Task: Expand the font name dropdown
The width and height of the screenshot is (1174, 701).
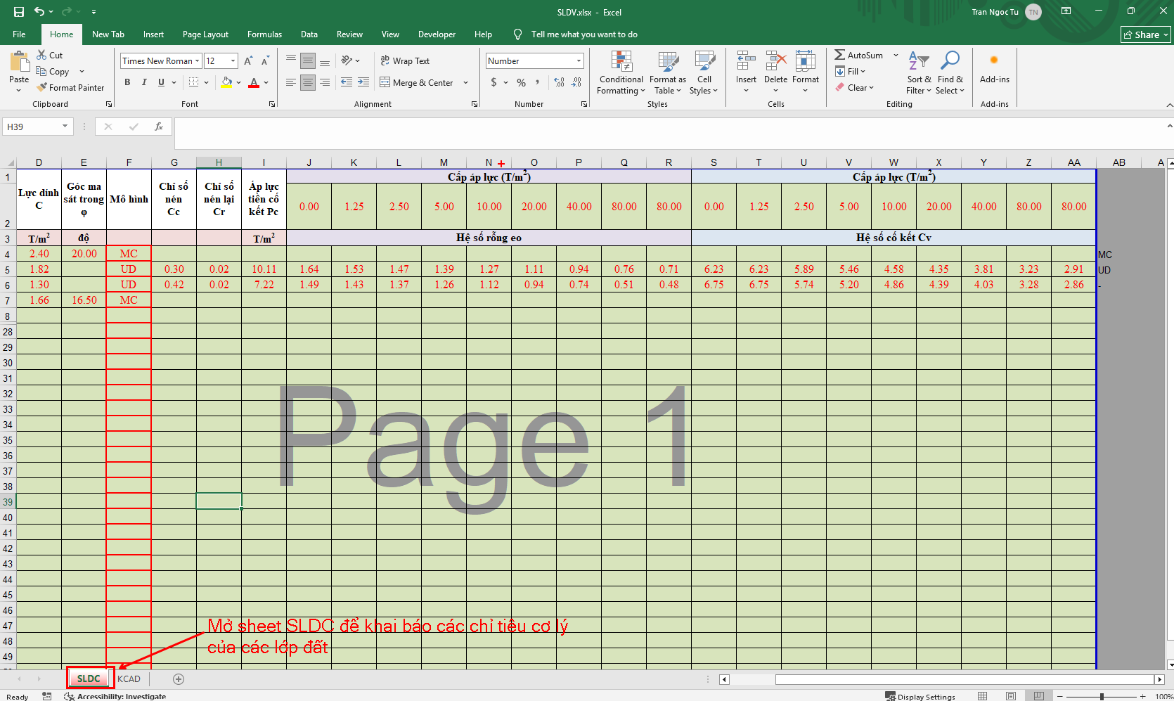Action: [197, 61]
